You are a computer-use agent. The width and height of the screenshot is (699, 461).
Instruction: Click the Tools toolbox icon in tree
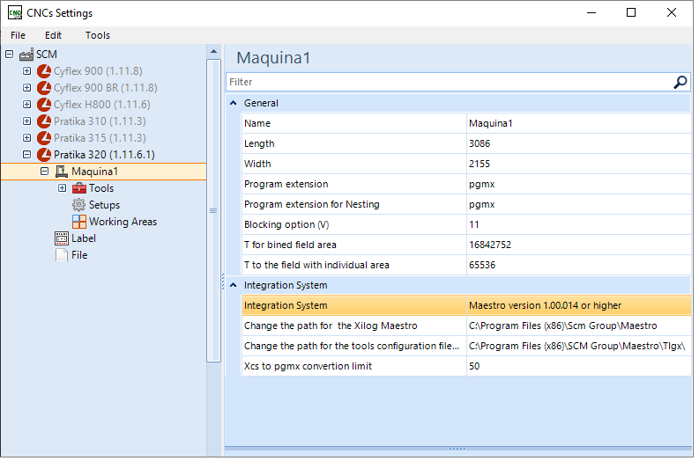79,188
